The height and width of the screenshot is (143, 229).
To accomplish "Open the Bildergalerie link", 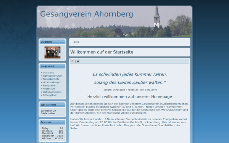I will pyautogui.click(x=50, y=95).
